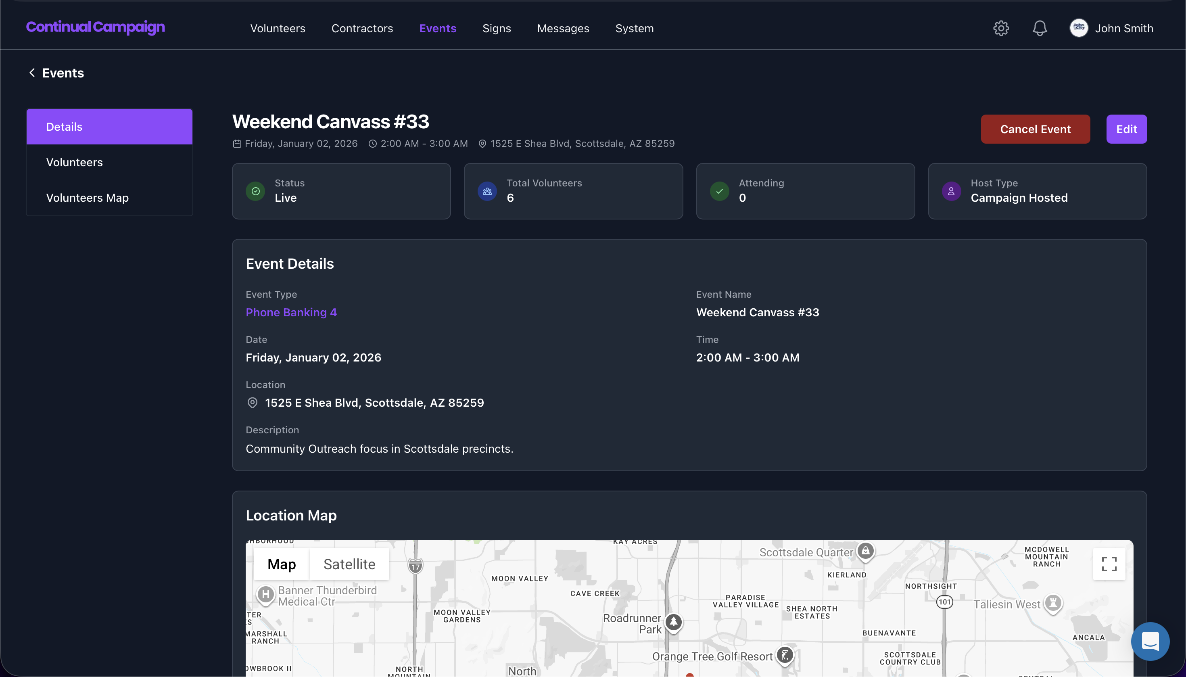Toggle the map fullscreen view

point(1109,564)
